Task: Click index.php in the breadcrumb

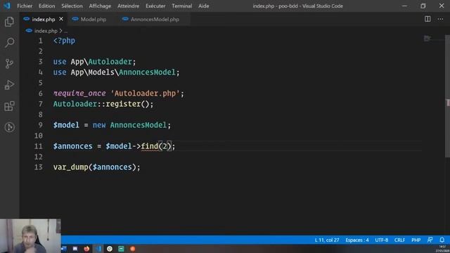Action: (46, 31)
